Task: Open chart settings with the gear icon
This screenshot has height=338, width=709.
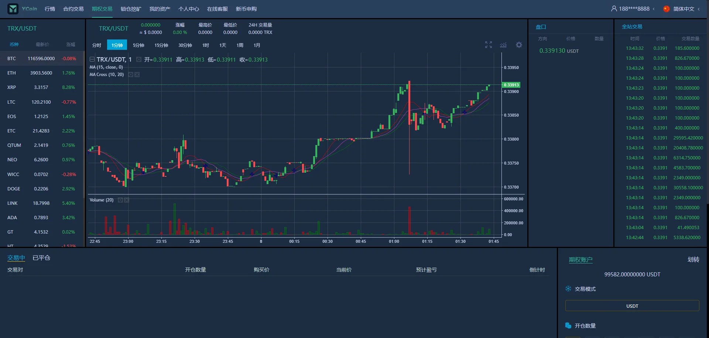Action: tap(519, 45)
